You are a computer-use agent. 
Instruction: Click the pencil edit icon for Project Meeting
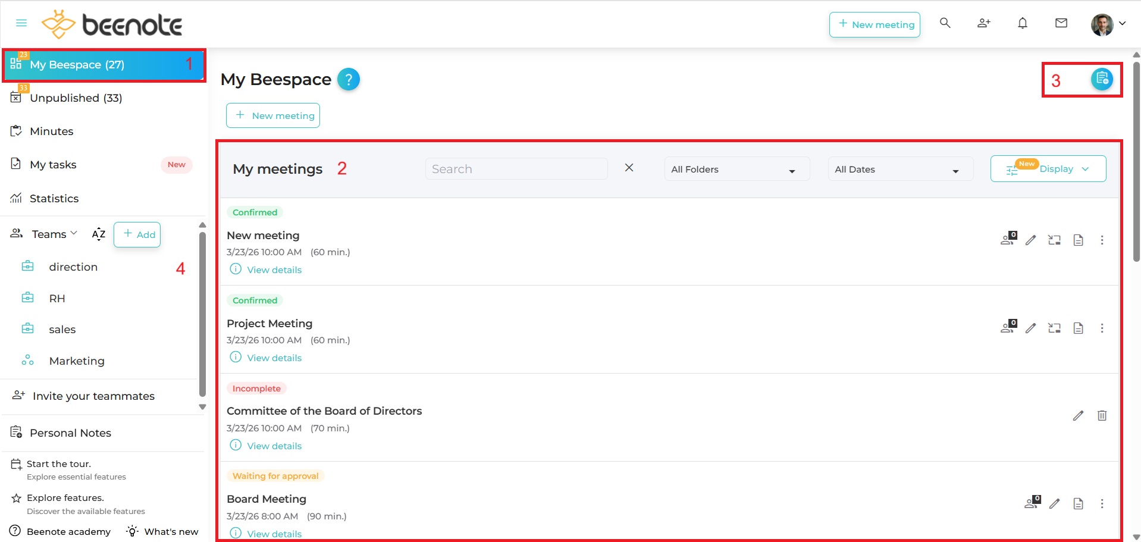(x=1030, y=328)
